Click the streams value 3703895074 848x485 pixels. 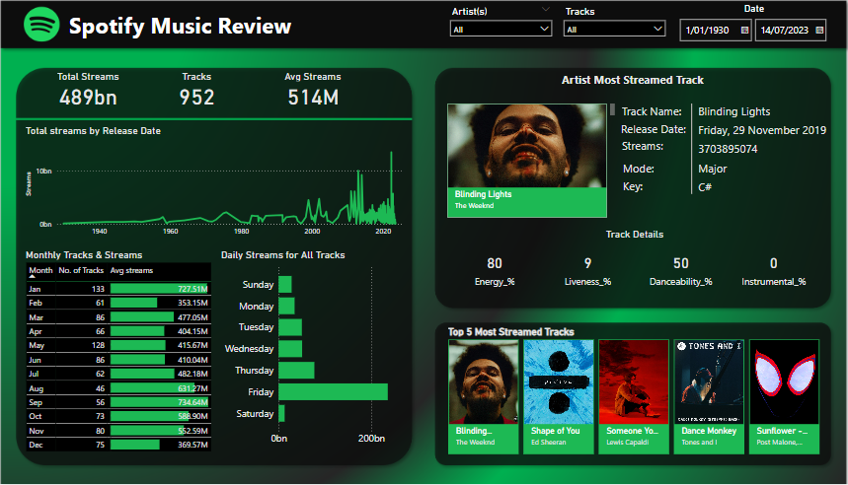point(728,149)
